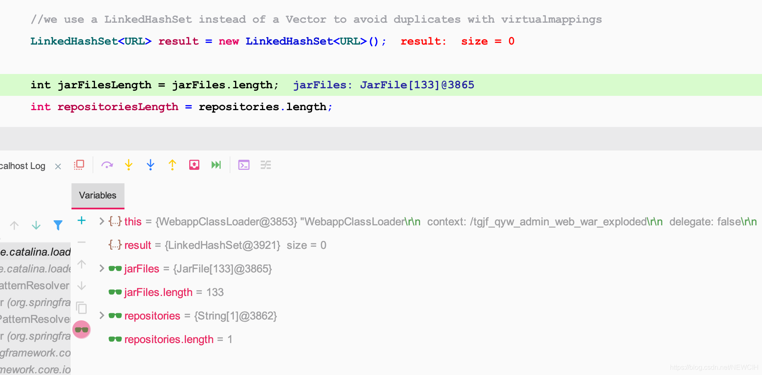Click the inline hint 'jarFiles: JarFile[133]@3865'
Viewport: 762px width, 375px height.
click(x=384, y=85)
